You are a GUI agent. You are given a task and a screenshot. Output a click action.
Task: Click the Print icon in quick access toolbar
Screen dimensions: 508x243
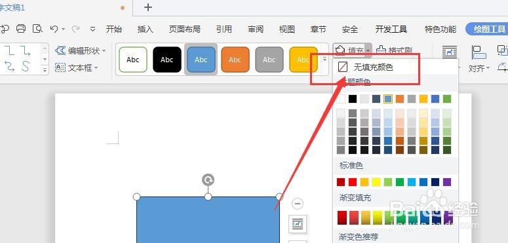tap(21, 29)
